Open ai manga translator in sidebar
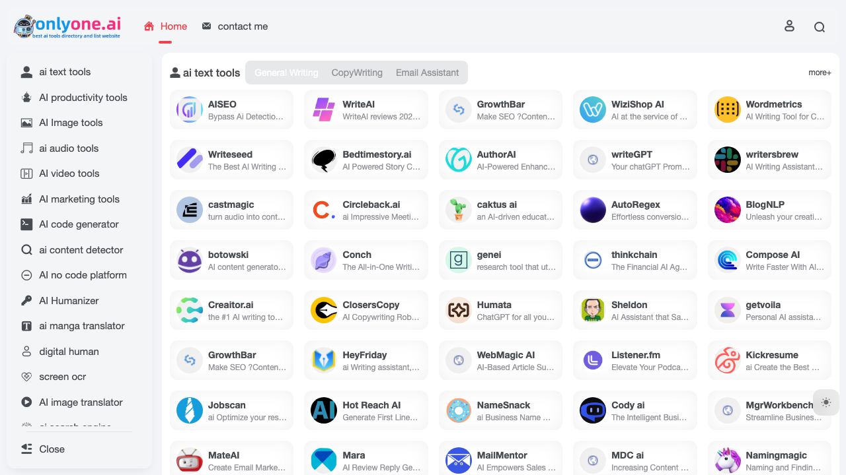This screenshot has height=475, width=846. coord(79,326)
